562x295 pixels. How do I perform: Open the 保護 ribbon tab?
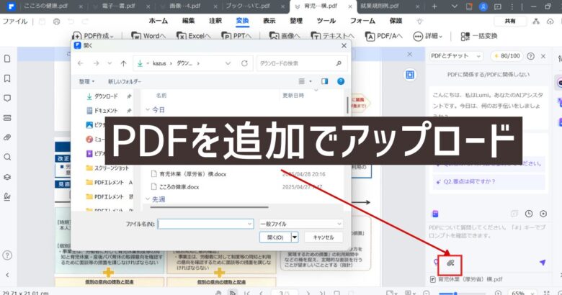(x=396, y=21)
